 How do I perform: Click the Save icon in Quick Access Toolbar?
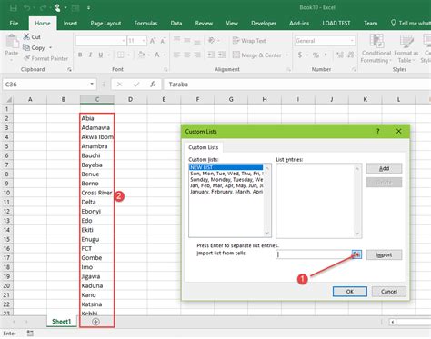click(x=14, y=7)
